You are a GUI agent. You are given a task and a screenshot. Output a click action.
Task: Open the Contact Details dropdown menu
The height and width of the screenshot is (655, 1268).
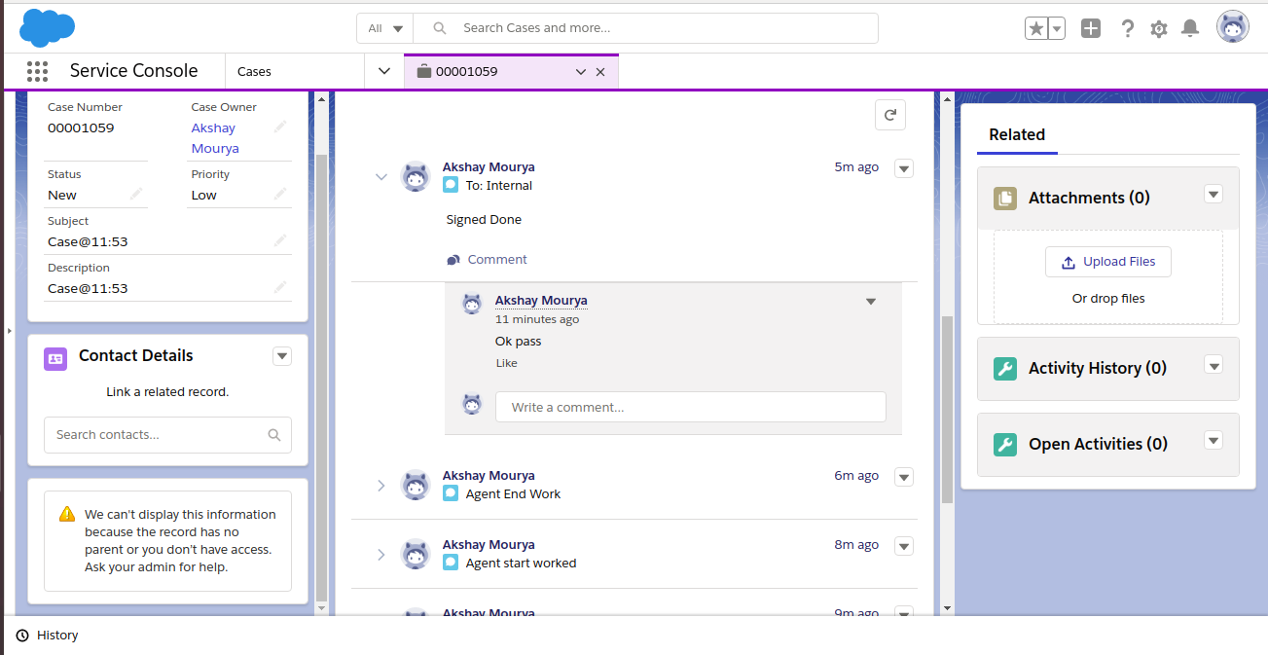click(282, 356)
